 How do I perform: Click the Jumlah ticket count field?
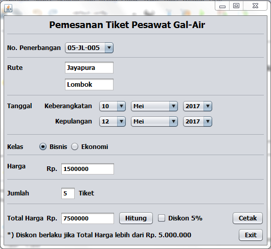(x=68, y=193)
